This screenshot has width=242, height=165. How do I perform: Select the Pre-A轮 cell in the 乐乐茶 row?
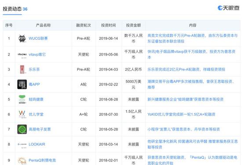pyautogui.click(x=83, y=69)
